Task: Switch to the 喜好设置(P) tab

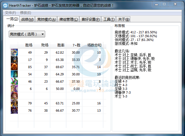Action: point(91,19)
